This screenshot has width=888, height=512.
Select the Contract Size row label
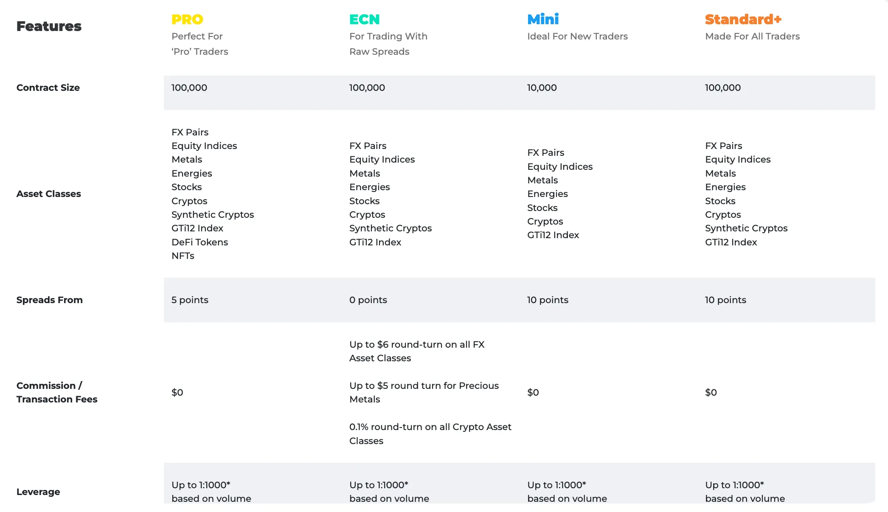click(x=48, y=87)
